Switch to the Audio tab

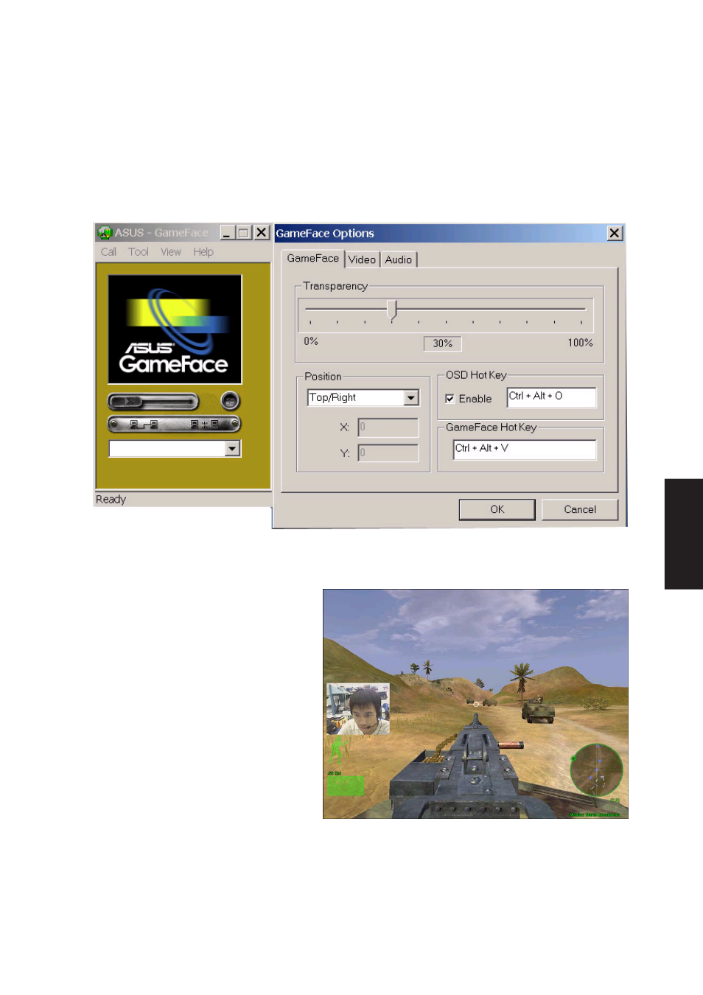pyautogui.click(x=399, y=259)
